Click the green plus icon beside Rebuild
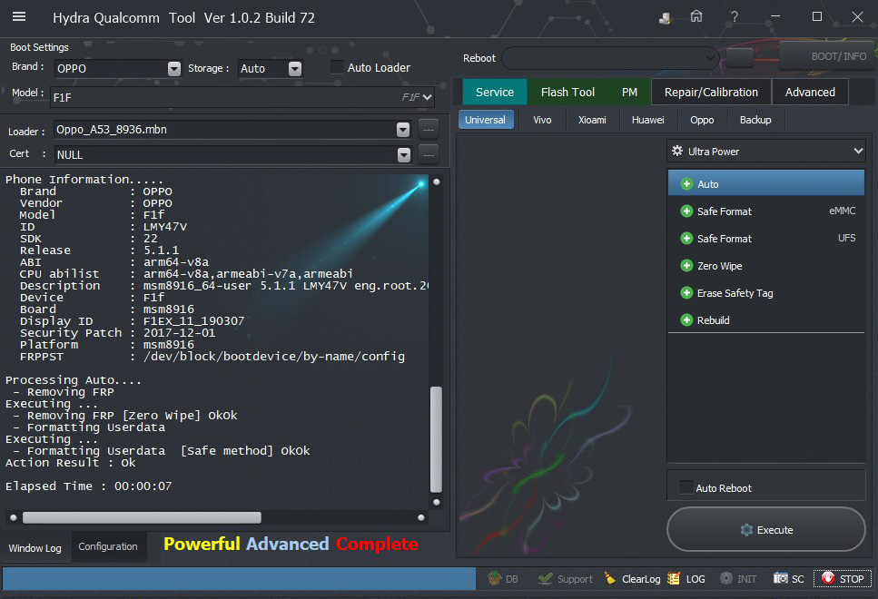Viewport: 878px width, 599px height. (686, 319)
